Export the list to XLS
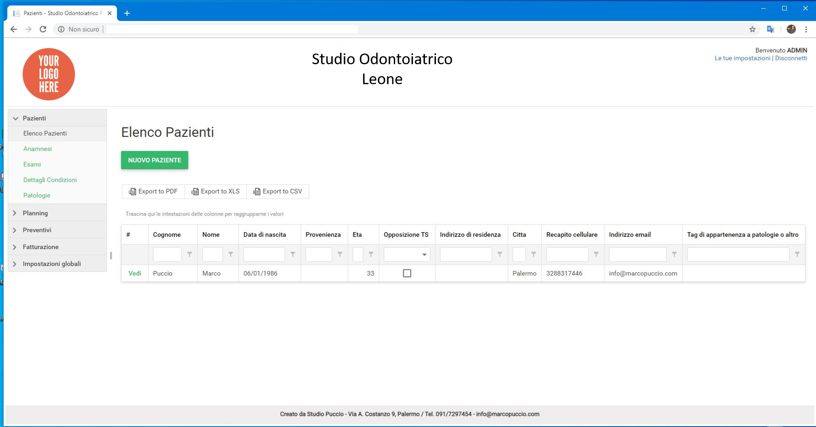The width and height of the screenshot is (816, 427). (x=216, y=191)
